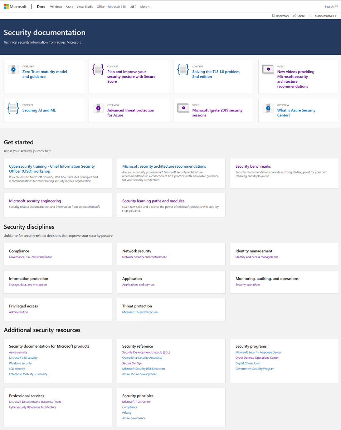Open Operational Security Assurance link
This screenshot has height=430, width=341.
[142, 358]
